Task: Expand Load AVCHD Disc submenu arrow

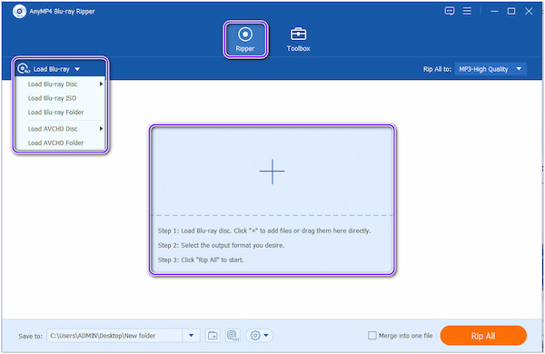Action: (101, 129)
